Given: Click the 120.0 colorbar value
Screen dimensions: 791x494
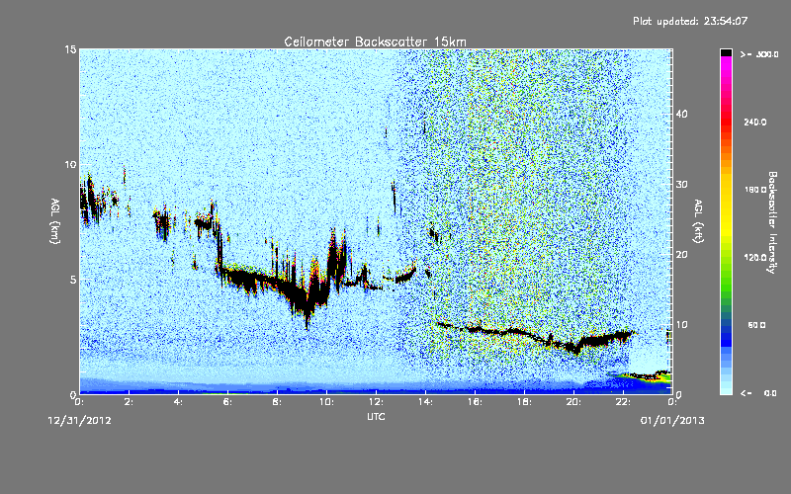Looking at the screenshot, I should click(x=754, y=257).
